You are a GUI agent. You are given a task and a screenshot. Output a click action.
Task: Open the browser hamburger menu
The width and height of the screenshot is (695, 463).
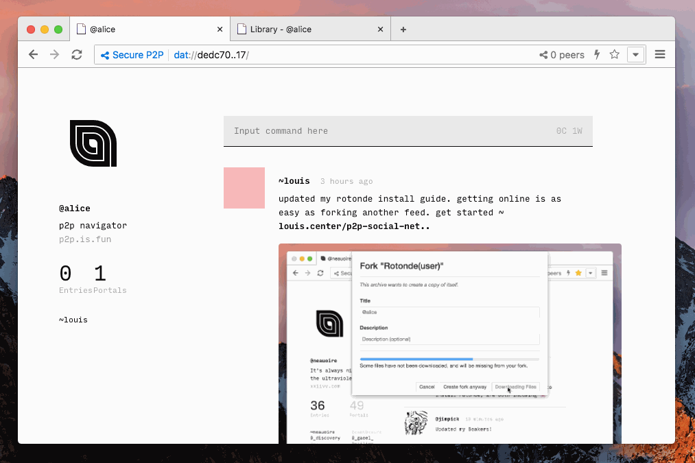pyautogui.click(x=660, y=54)
